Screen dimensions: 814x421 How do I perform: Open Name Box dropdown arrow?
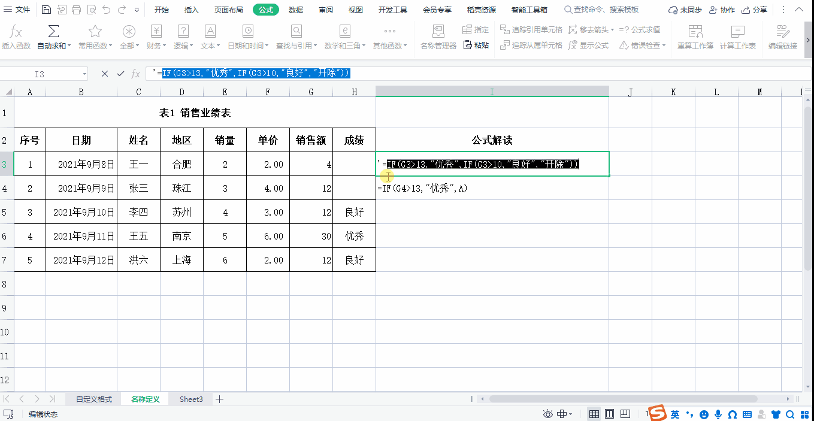click(83, 74)
